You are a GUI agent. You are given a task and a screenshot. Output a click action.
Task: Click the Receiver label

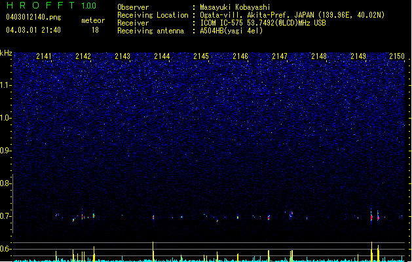[133, 23]
